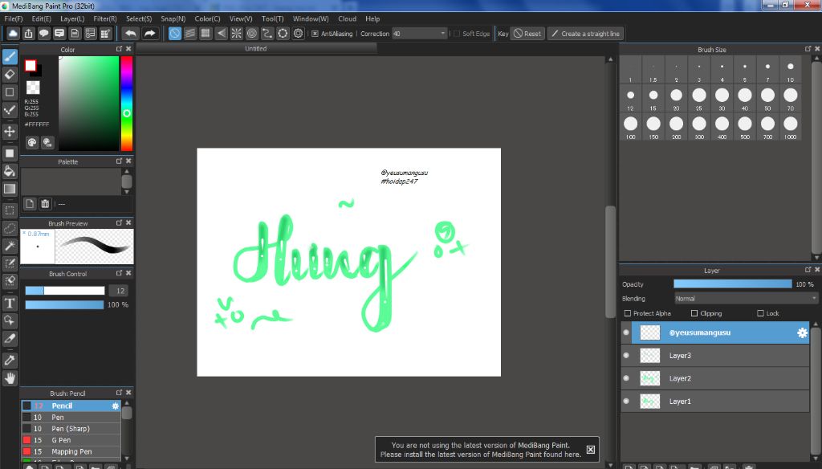This screenshot has width=822, height=469.
Task: Hide the @yeusumangusu layer
Action: 626,332
